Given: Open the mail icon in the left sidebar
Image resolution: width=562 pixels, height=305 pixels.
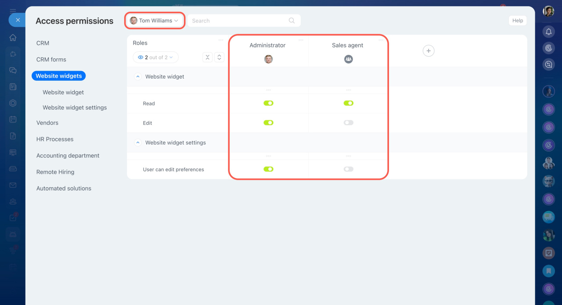Looking at the screenshot, I should pyautogui.click(x=13, y=185).
